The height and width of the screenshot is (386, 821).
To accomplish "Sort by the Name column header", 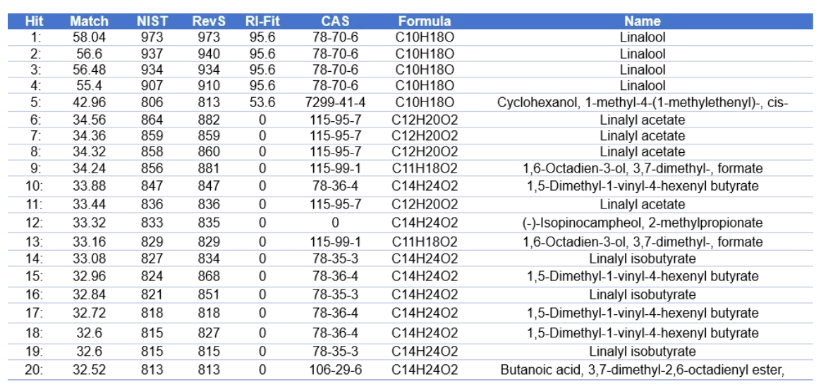I will [642, 21].
